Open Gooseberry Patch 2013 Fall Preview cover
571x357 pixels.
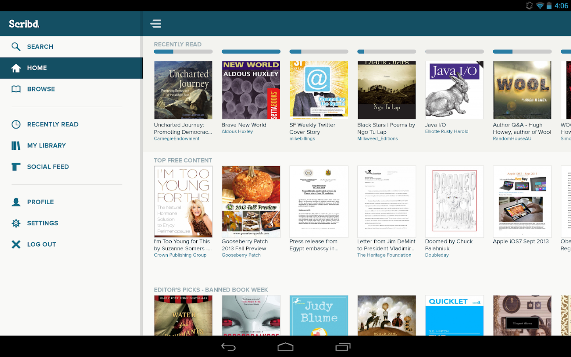click(x=251, y=202)
